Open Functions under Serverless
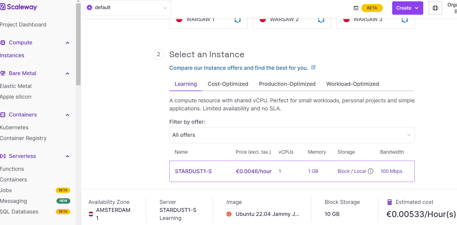 pyautogui.click(x=12, y=169)
